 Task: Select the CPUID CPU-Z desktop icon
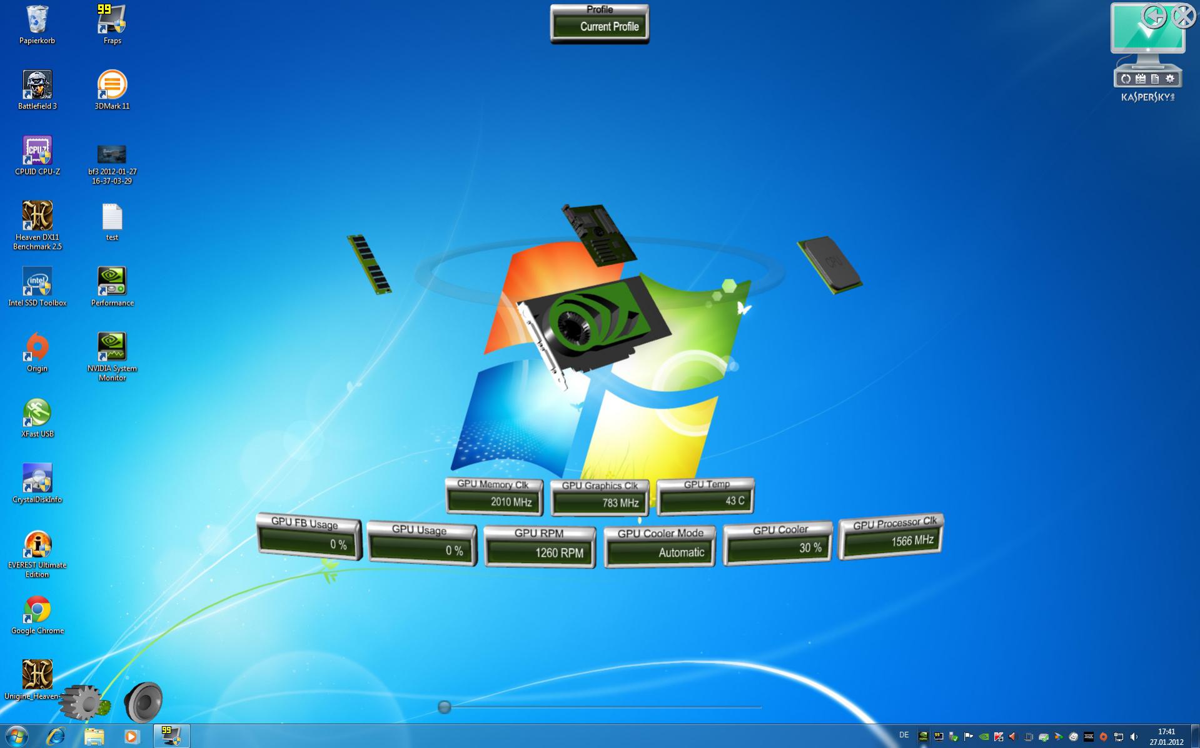(x=37, y=156)
